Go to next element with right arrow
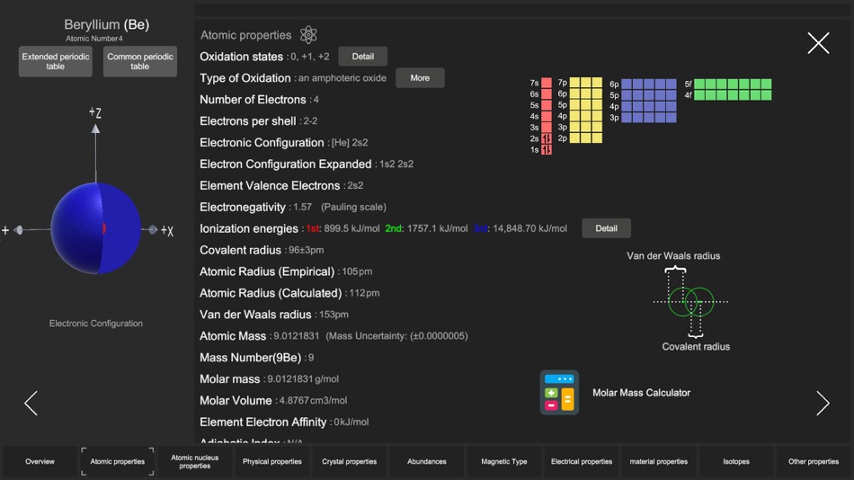The width and height of the screenshot is (854, 480). pyautogui.click(x=823, y=404)
